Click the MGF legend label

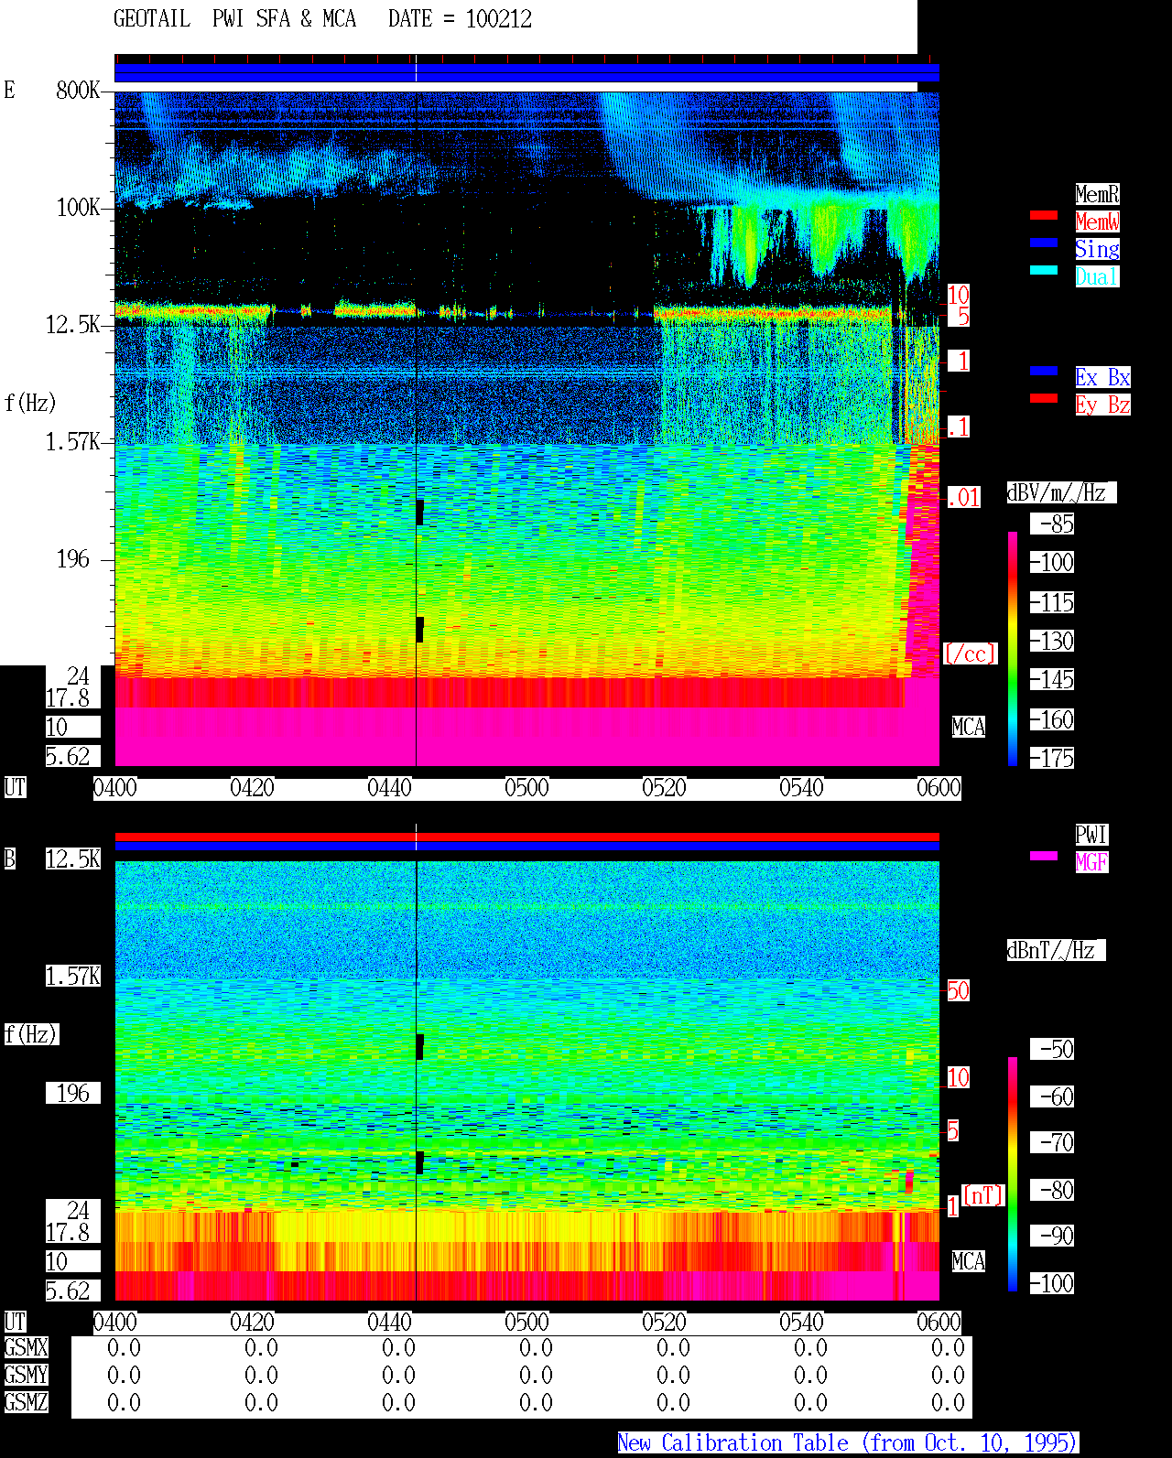pos(1091,862)
